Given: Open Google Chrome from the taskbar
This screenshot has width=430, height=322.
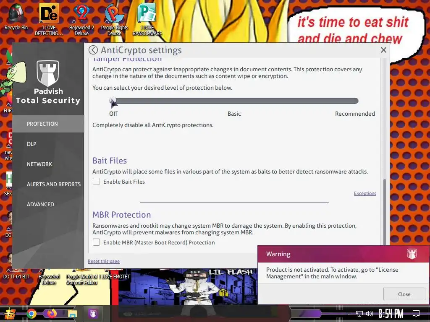Looking at the screenshot, I should [x=31, y=314].
